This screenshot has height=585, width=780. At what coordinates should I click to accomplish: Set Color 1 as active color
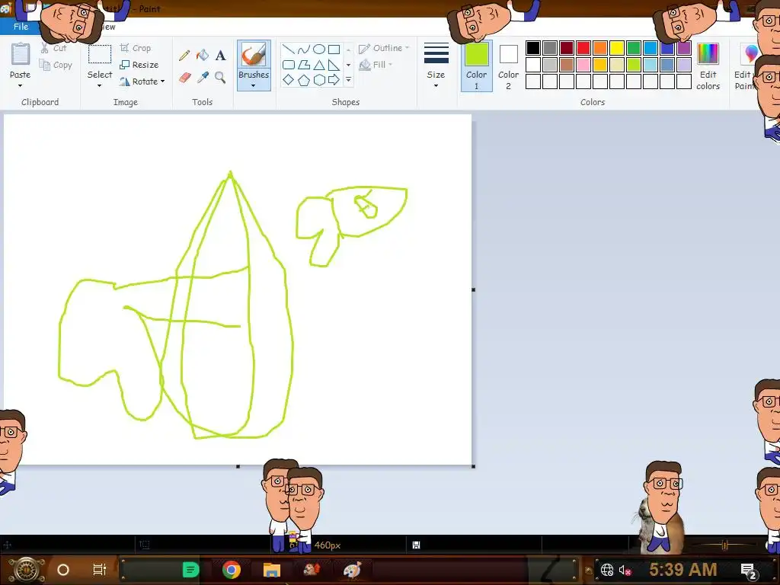476,66
